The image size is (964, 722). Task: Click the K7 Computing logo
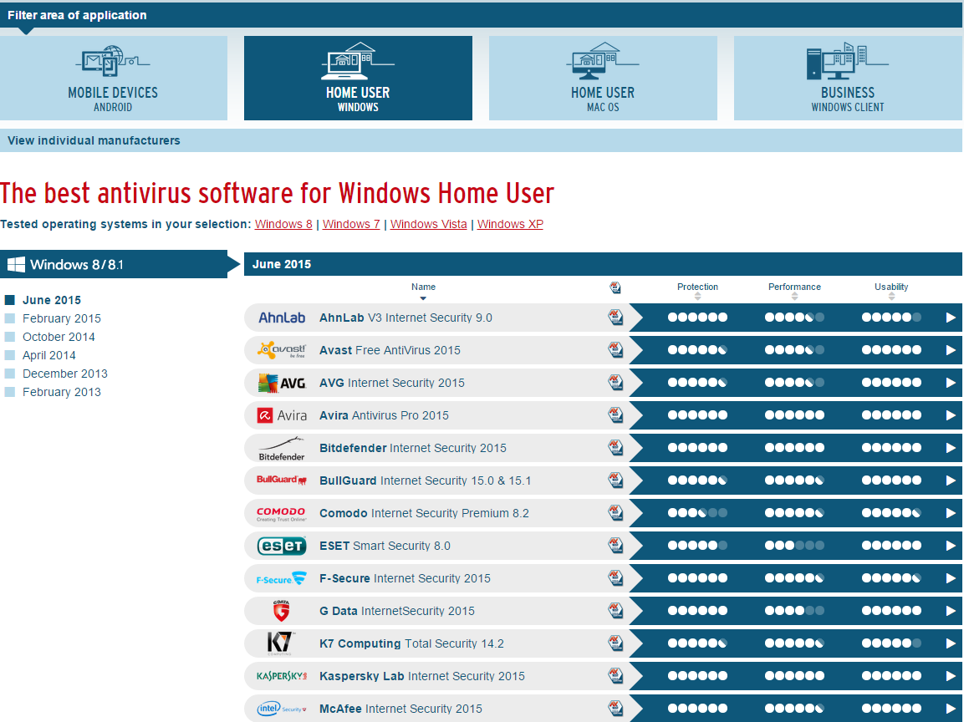pos(281,643)
